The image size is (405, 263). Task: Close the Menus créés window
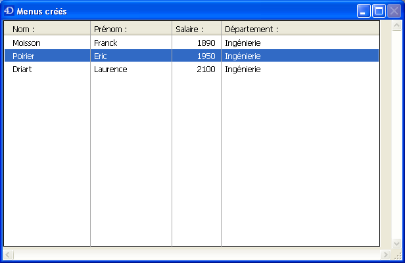click(x=394, y=11)
